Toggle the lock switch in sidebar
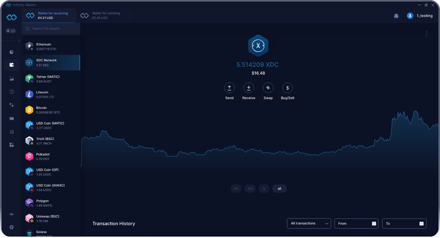Viewport: 440px width, 238px height. click(x=11, y=31)
